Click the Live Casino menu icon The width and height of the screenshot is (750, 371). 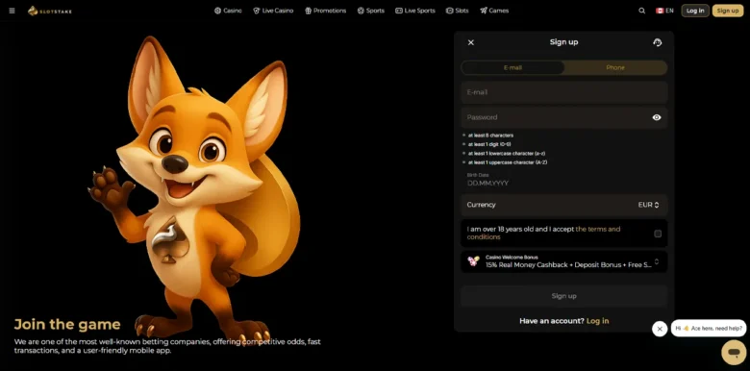(x=257, y=11)
